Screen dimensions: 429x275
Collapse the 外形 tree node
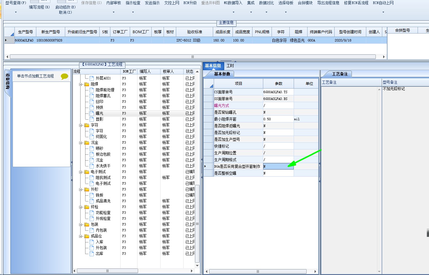81,189
